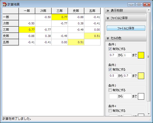Open 条件1 yellow color swatch
The image size is (153, 123).
click(x=141, y=55)
